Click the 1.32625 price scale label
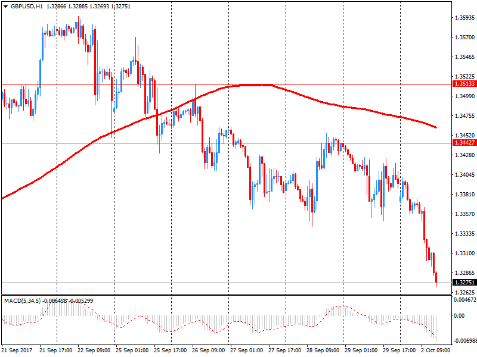 pyautogui.click(x=464, y=293)
